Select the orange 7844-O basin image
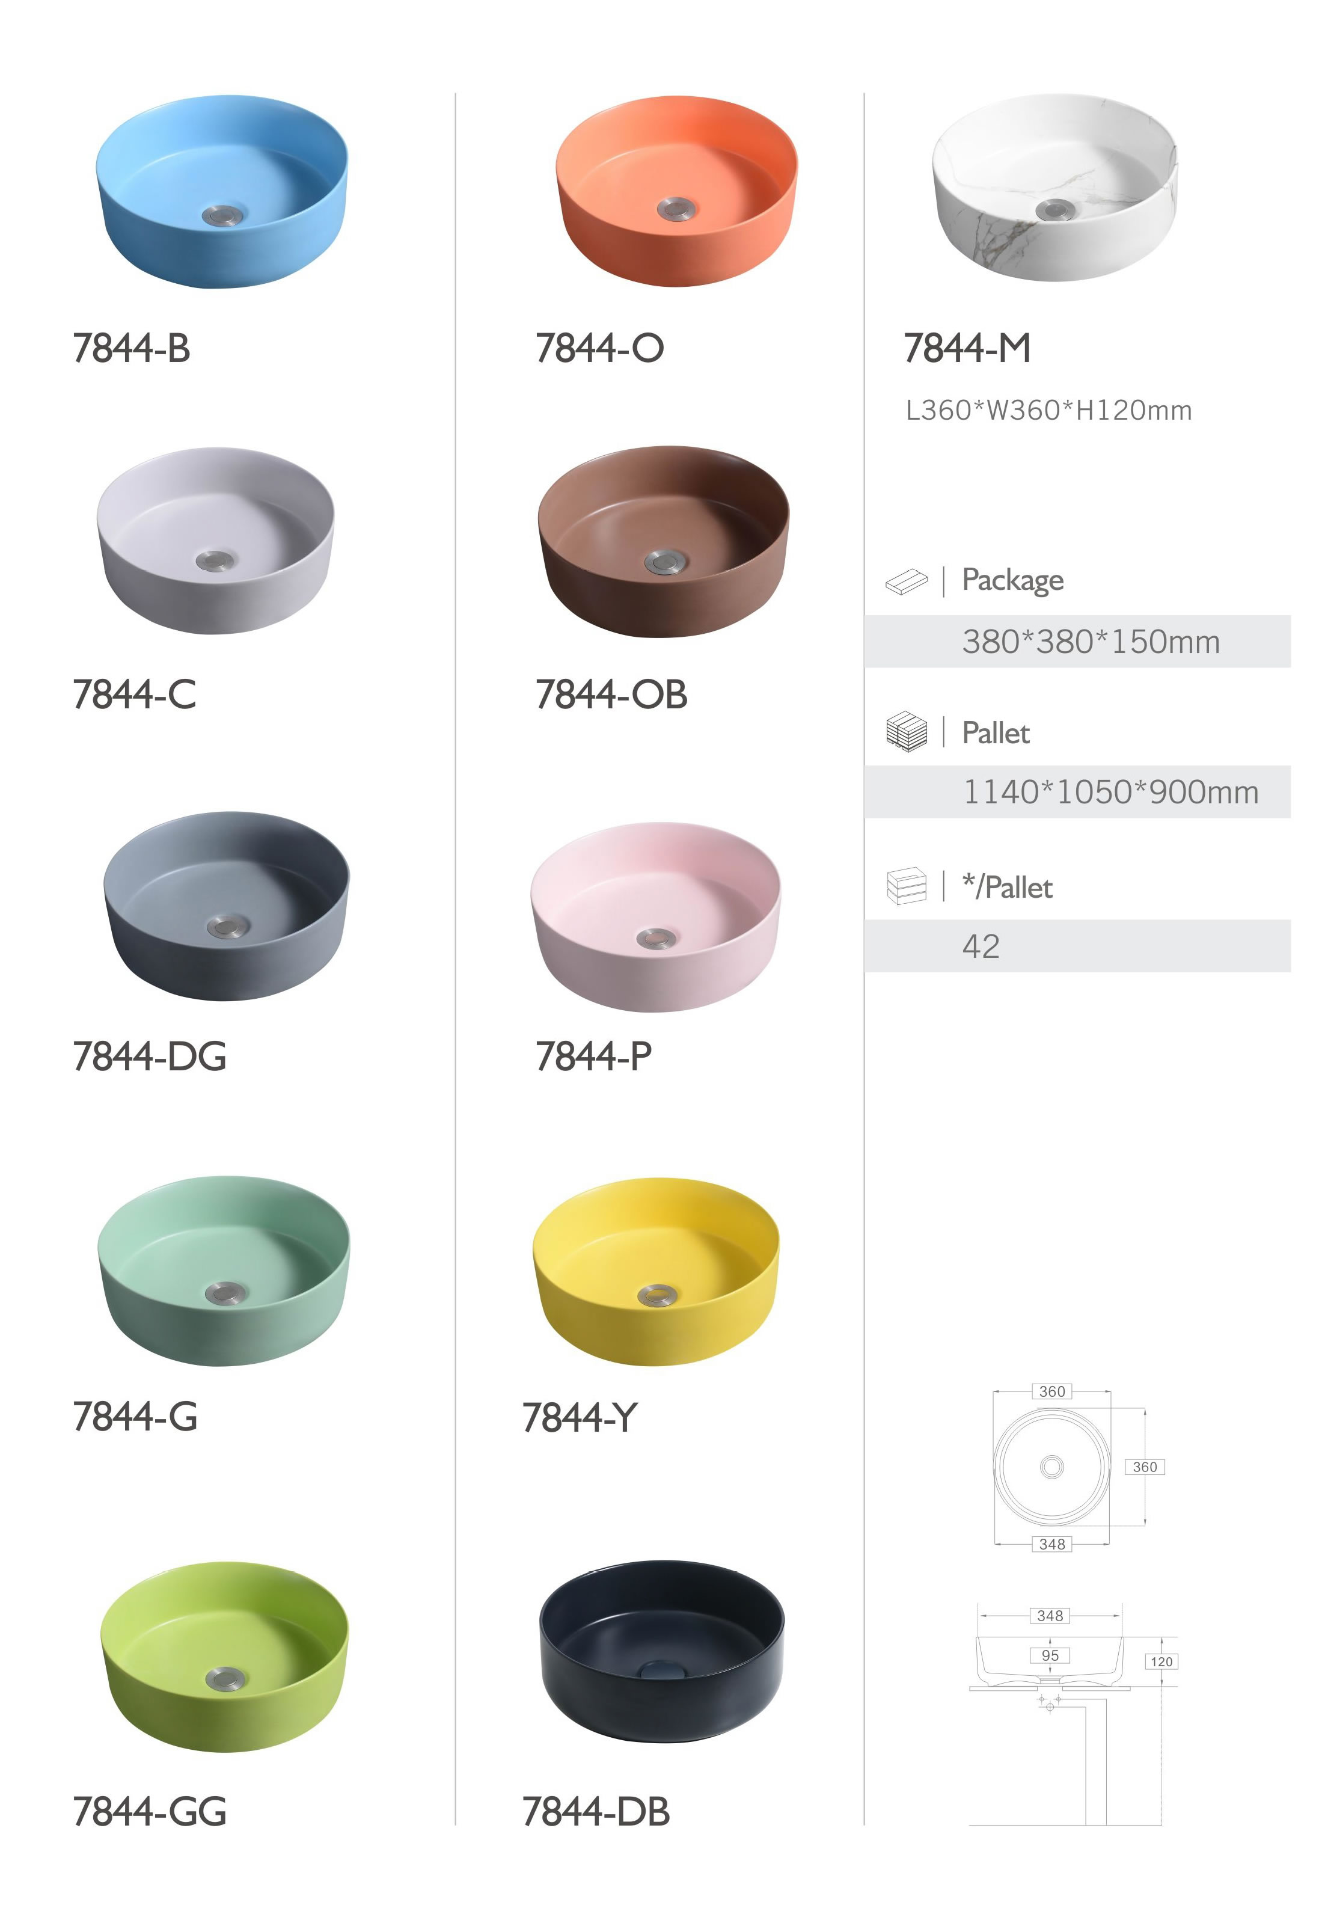Image resolution: width=1319 pixels, height=1932 pixels. coord(676,192)
